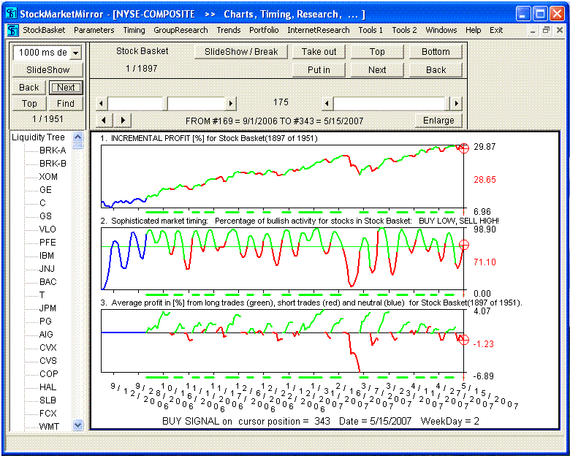The width and height of the screenshot is (570, 456).
Task: Click the red cursor marker on the market timing chart
Action: pos(463,245)
